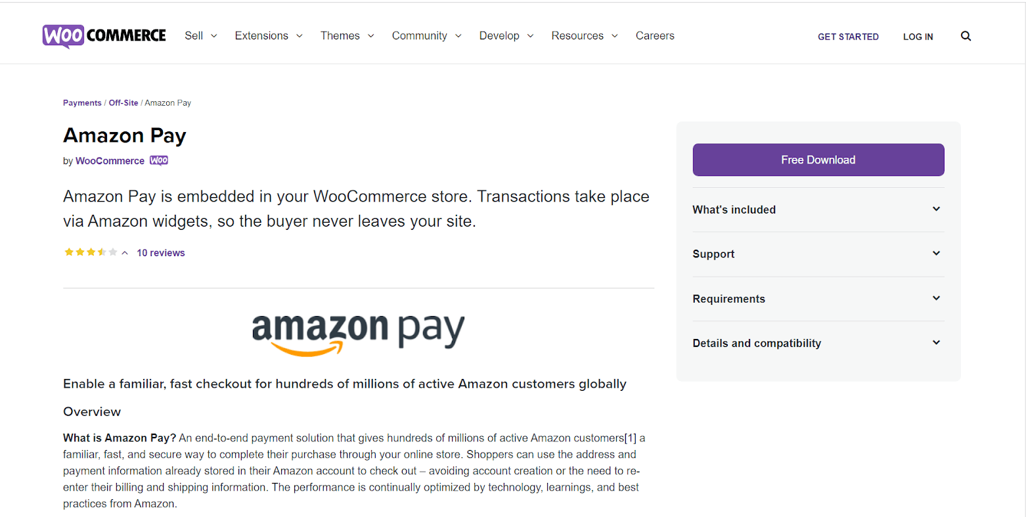Click the Woo badge beside the author name
Image resolution: width=1026 pixels, height=517 pixels.
[x=159, y=160]
